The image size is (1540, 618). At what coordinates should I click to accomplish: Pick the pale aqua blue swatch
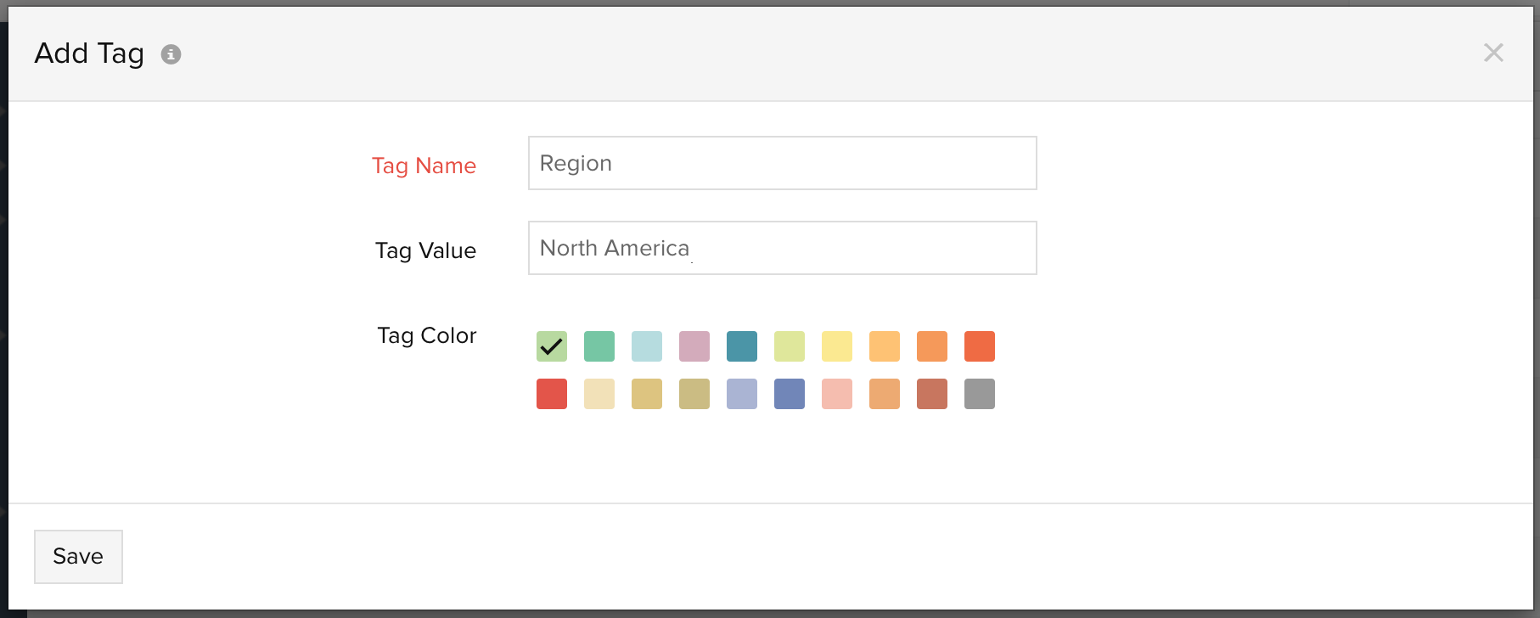(647, 346)
